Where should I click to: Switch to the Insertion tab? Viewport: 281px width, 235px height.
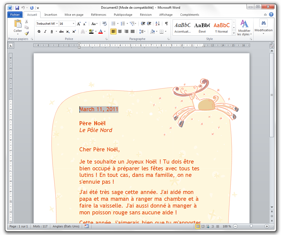(x=51, y=15)
